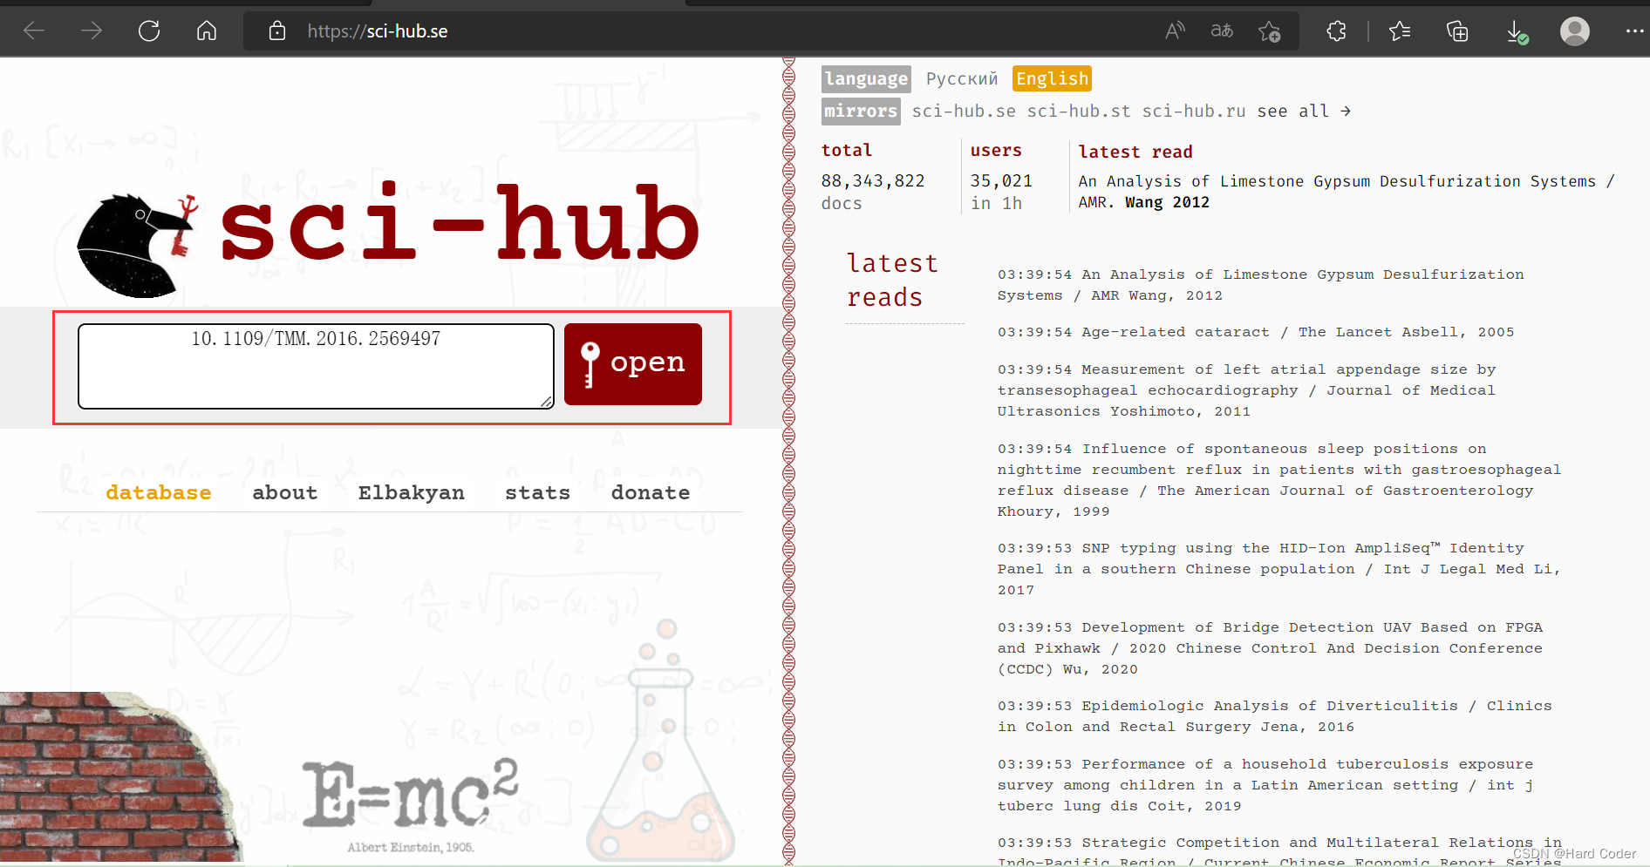Screen dimensions: 1650x867
Task: Click the key icon on open button
Action: coord(590,363)
